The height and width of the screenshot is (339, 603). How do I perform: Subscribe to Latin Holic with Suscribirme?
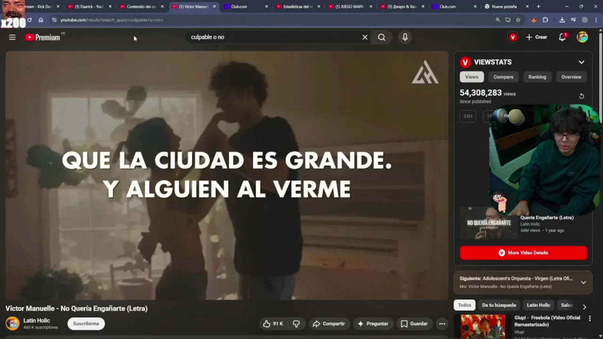[x=86, y=323]
